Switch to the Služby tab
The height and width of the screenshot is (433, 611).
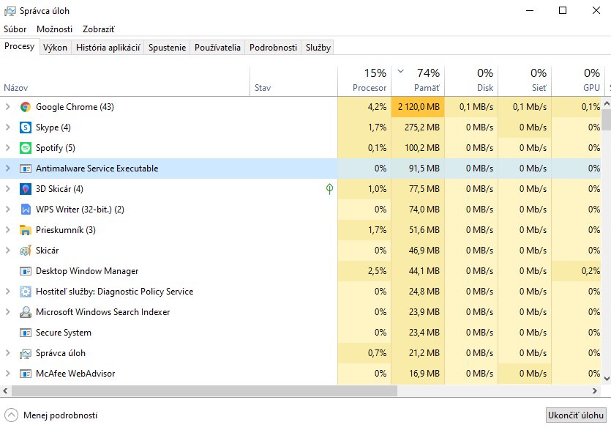[318, 48]
